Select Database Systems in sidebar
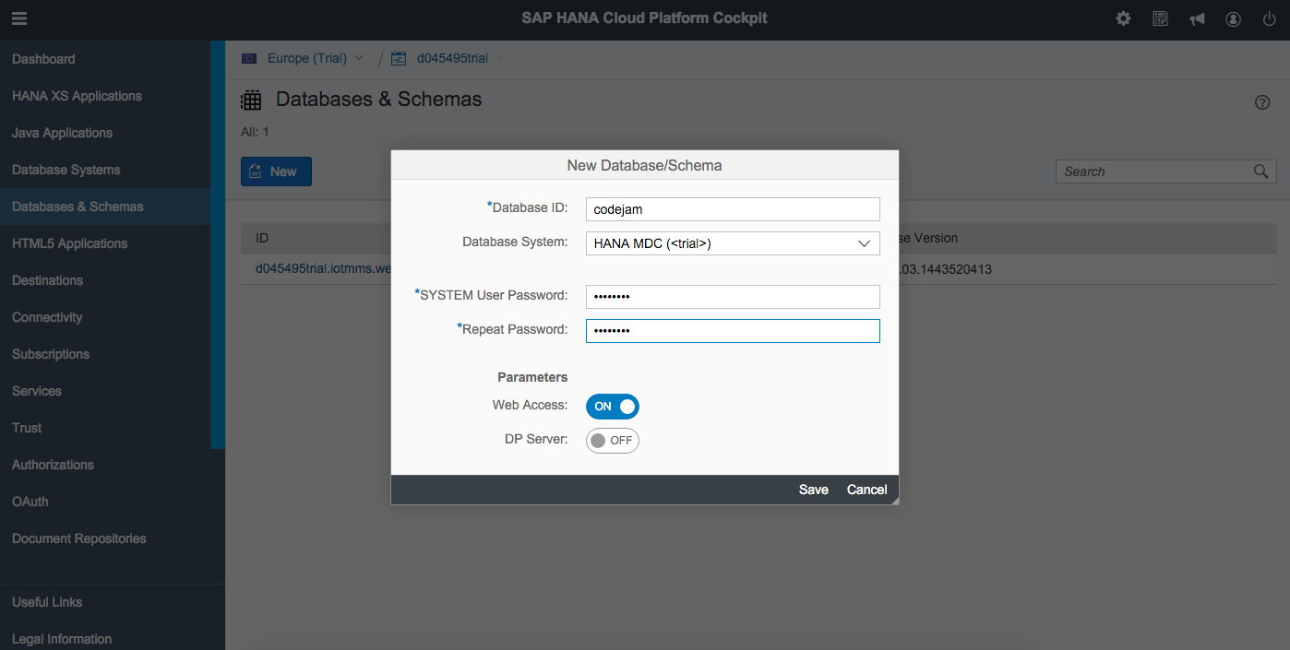Image resolution: width=1290 pixels, height=650 pixels. click(66, 170)
